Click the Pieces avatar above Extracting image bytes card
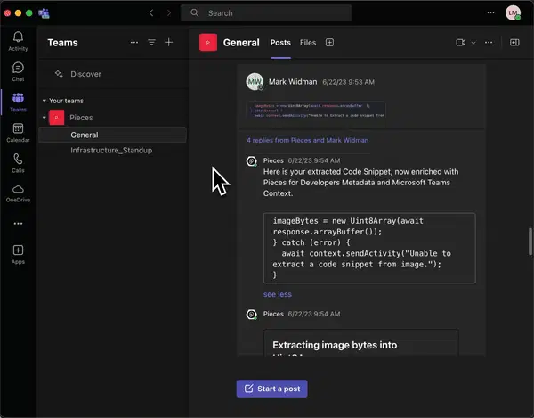Viewport: 534px width, 418px height. click(x=252, y=314)
